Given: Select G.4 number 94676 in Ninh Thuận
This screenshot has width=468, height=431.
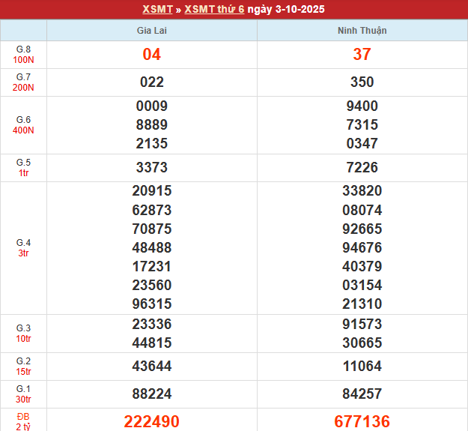Looking at the screenshot, I should (362, 248).
